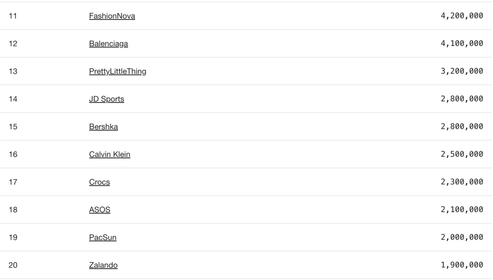Screen dimensions: 493x280
Task: Open the Balenciaga link
Action: point(109,44)
